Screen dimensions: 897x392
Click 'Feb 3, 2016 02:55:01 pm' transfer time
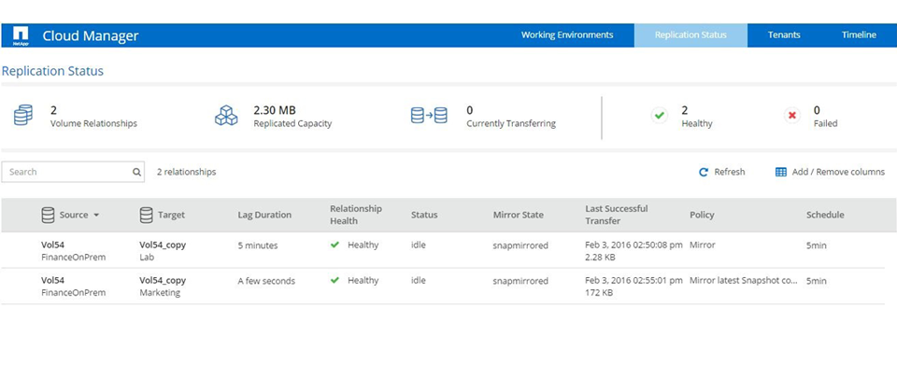634,281
